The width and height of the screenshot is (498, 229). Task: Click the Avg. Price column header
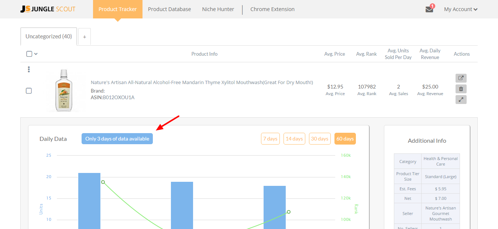point(335,54)
